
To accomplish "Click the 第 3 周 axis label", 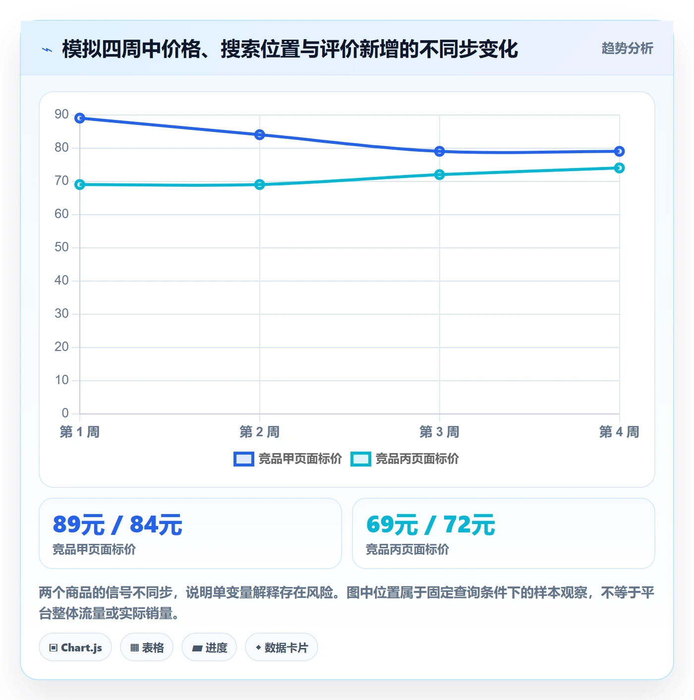I will (439, 432).
